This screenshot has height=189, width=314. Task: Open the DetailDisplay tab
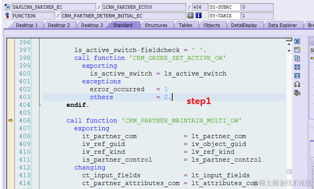click(244, 25)
